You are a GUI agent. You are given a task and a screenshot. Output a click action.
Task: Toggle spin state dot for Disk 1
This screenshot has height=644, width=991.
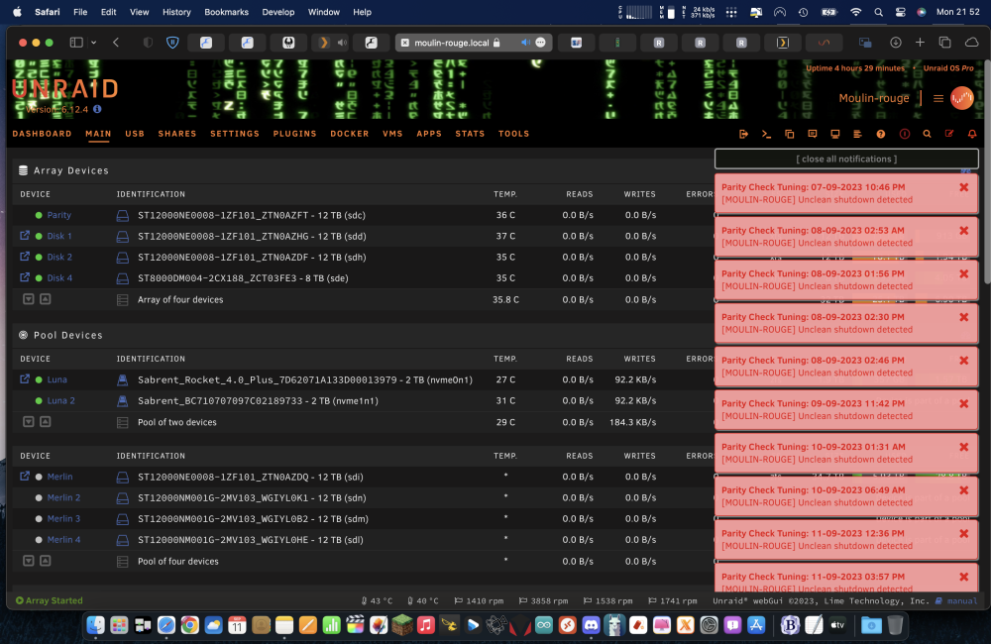pos(39,237)
